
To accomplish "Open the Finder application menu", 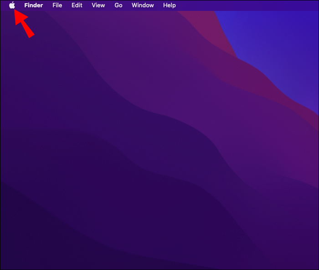I will 34,5.
